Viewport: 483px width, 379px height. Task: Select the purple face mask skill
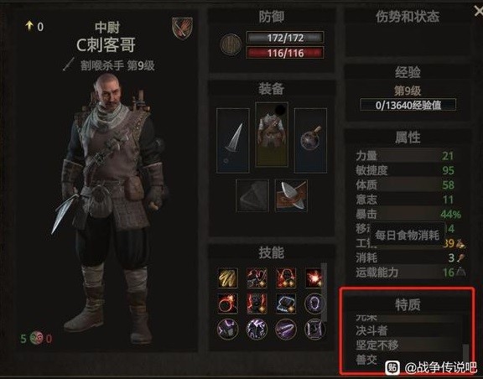click(x=314, y=304)
